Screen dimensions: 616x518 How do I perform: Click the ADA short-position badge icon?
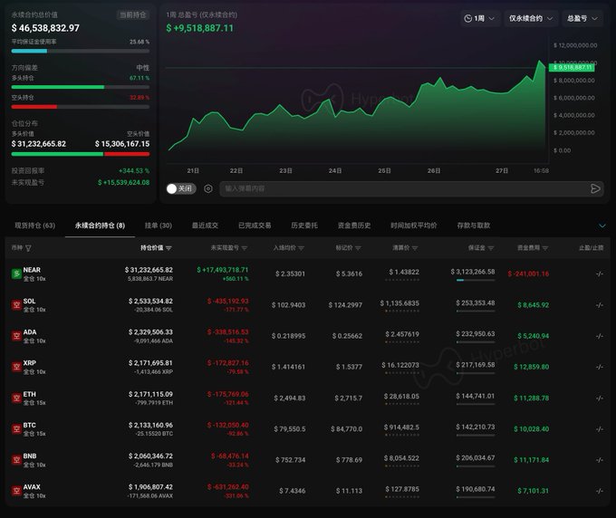16,336
